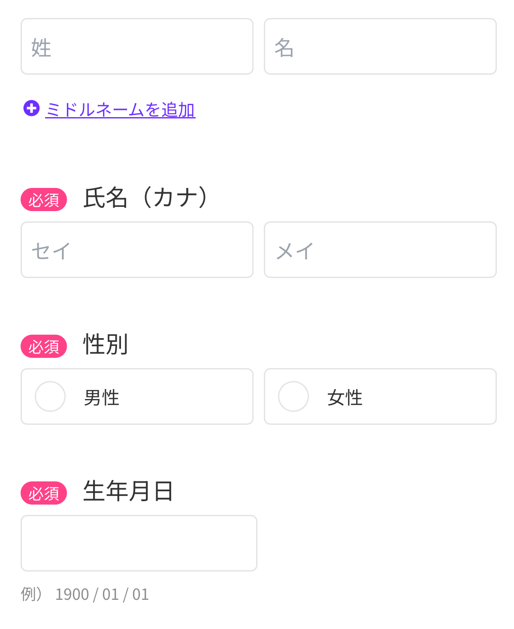Open the ミドルネームを追加 link
The height and width of the screenshot is (629, 514).
click(x=120, y=110)
